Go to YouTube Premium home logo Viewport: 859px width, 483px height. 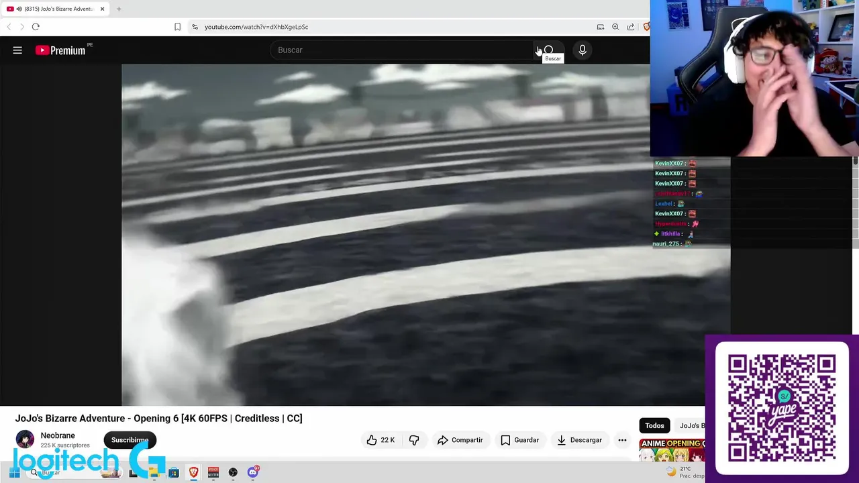61,50
